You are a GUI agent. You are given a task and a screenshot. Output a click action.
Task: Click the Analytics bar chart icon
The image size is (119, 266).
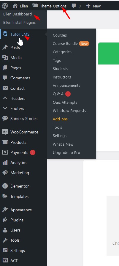point(5,163)
